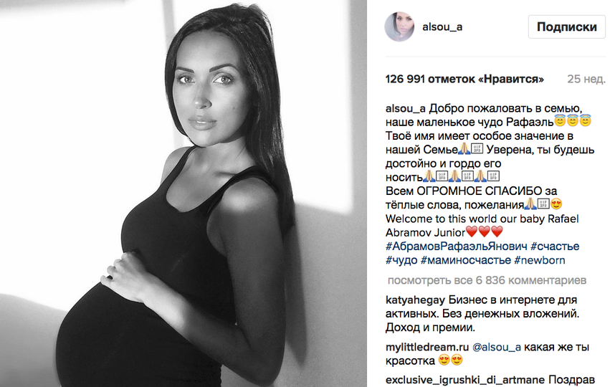Click the red hearts emoji after Junior
615x387 pixels.
[x=485, y=232]
